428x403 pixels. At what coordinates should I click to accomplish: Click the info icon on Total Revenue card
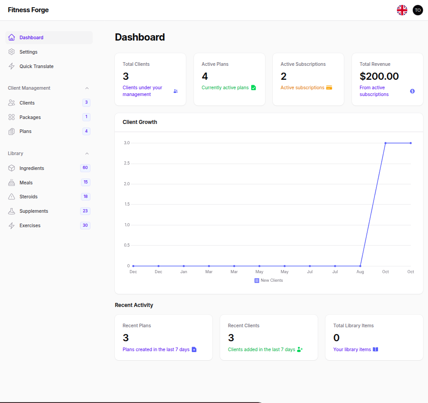[412, 91]
